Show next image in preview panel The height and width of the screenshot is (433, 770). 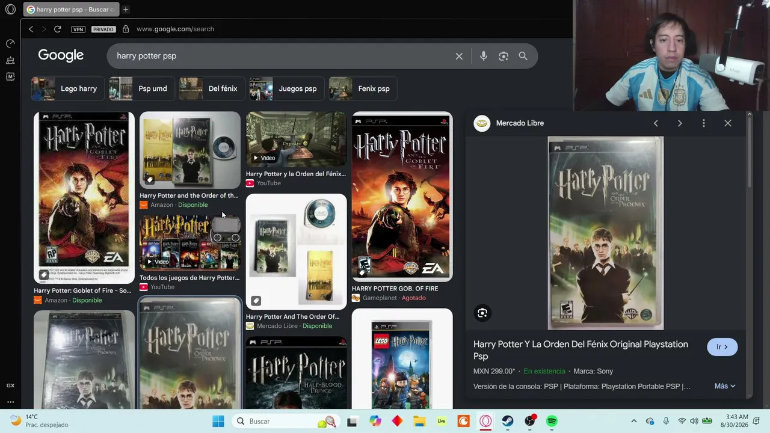point(680,123)
